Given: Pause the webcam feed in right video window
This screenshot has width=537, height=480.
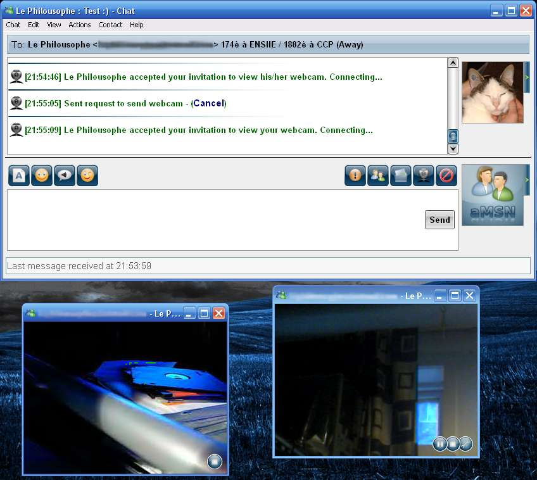Looking at the screenshot, I should pos(439,444).
